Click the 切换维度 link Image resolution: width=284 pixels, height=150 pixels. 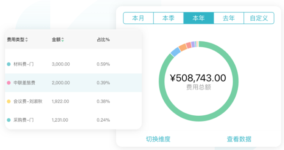158,139
